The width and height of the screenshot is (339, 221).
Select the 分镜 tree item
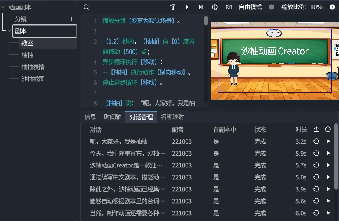click(21, 19)
